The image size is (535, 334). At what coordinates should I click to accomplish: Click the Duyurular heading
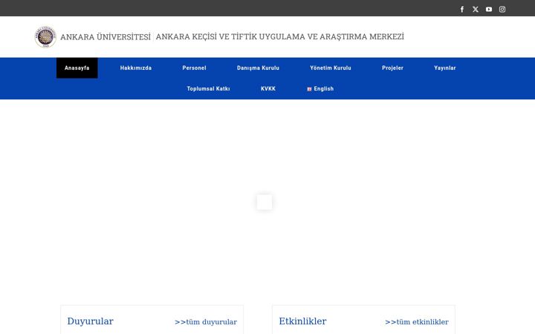point(91,321)
